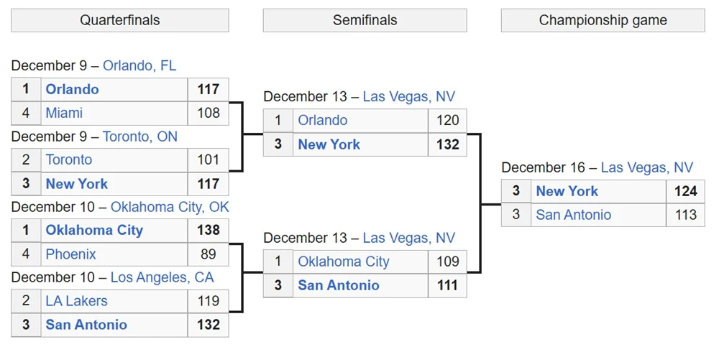Open the "Oklahoma City, OK" location link
The width and height of the screenshot is (719, 347).
169,207
